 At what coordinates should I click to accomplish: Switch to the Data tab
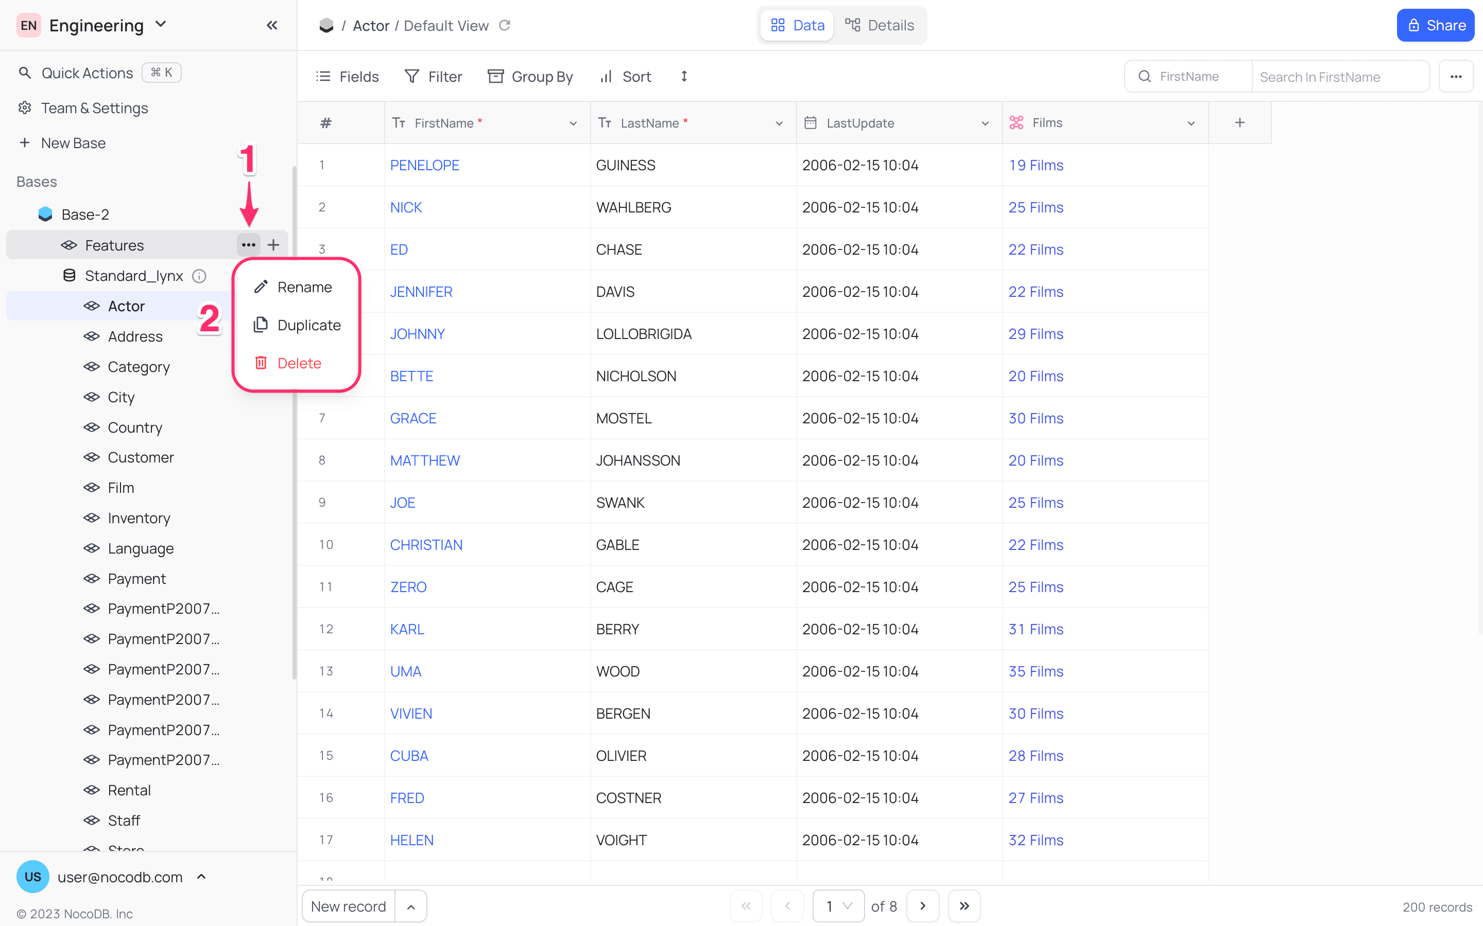point(797,25)
